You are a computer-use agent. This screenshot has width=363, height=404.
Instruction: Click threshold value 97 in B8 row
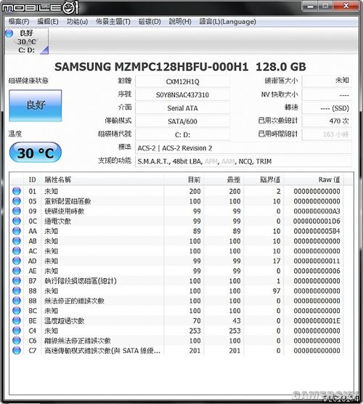(277, 291)
